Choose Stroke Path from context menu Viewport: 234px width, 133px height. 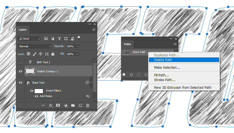[x=184, y=80]
